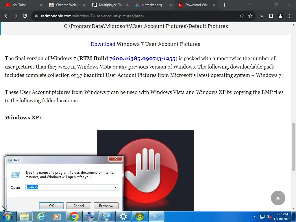Click the scroll-to-top round button

[x=278, y=198]
